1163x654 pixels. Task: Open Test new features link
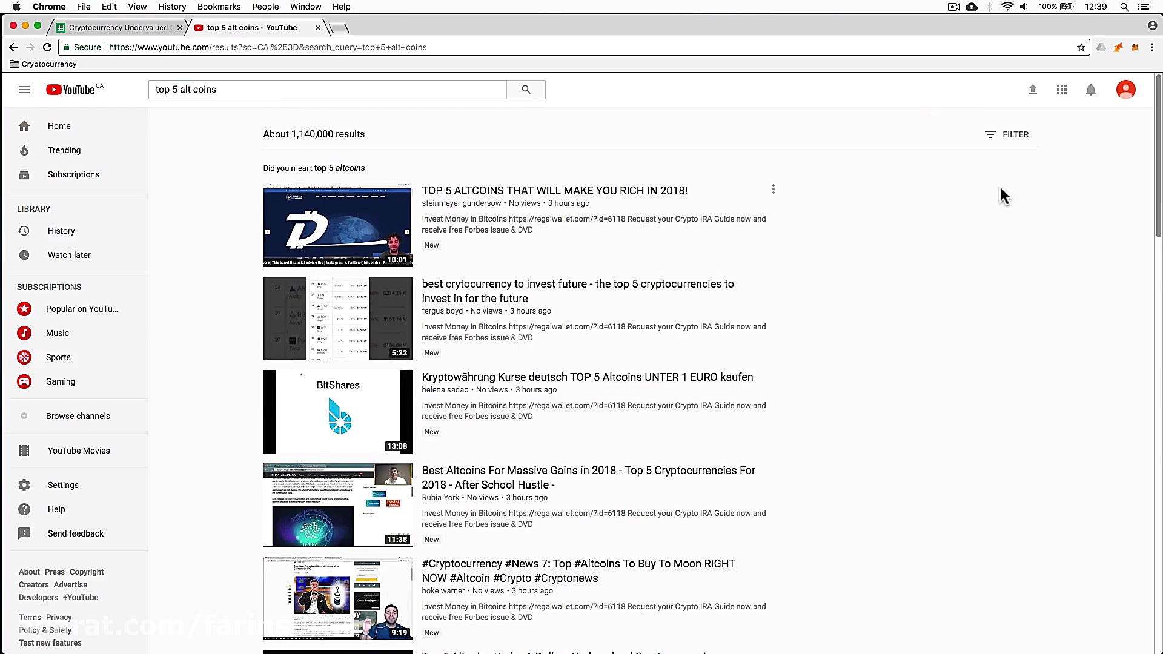tap(50, 642)
